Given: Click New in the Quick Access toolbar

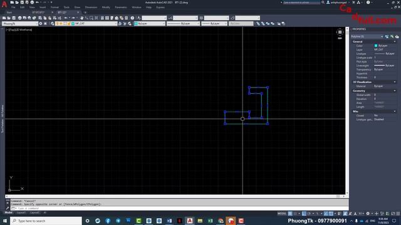Looking at the screenshot, I should point(12,2).
